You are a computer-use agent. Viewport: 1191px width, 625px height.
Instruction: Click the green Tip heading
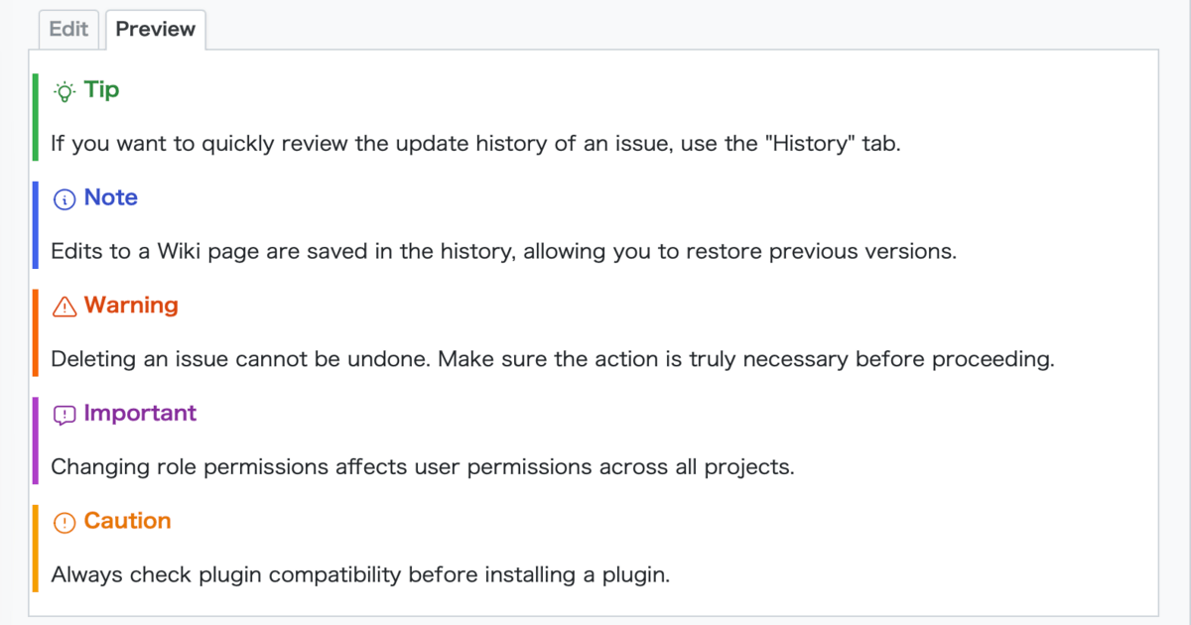tap(101, 90)
